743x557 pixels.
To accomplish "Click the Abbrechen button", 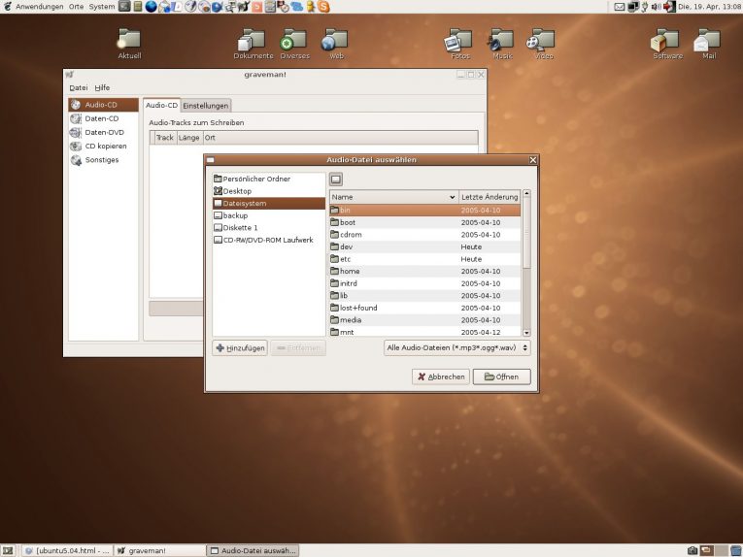I will [441, 377].
